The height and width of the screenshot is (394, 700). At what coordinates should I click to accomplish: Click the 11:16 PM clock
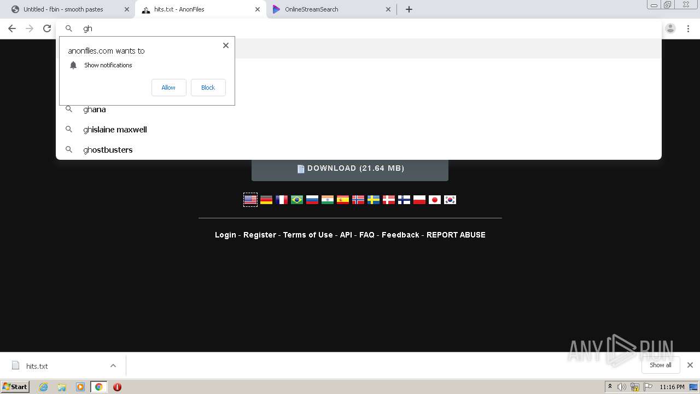click(672, 387)
